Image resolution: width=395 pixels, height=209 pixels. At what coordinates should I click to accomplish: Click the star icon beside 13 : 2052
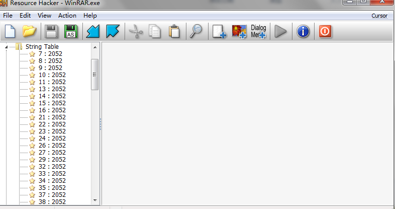point(32,89)
